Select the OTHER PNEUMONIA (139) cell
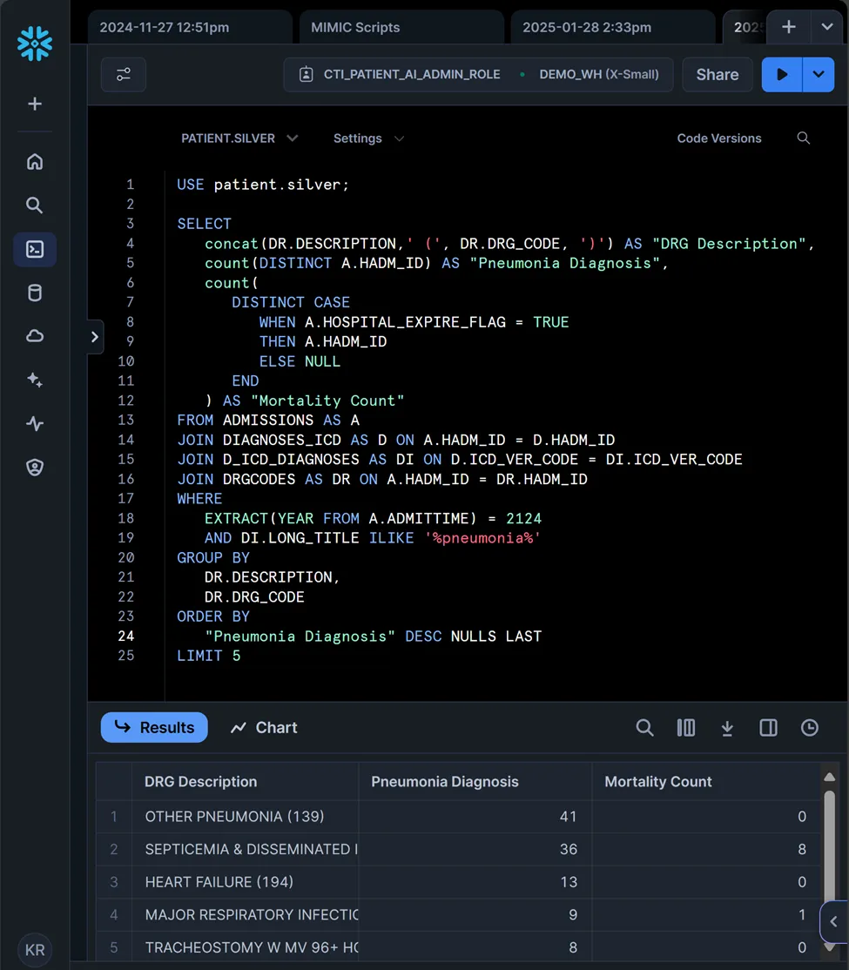 coord(245,817)
